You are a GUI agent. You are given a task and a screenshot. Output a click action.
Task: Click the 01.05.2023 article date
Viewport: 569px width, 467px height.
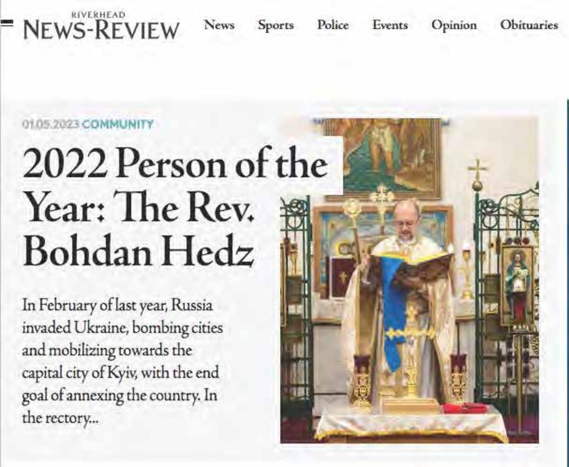[x=51, y=124]
